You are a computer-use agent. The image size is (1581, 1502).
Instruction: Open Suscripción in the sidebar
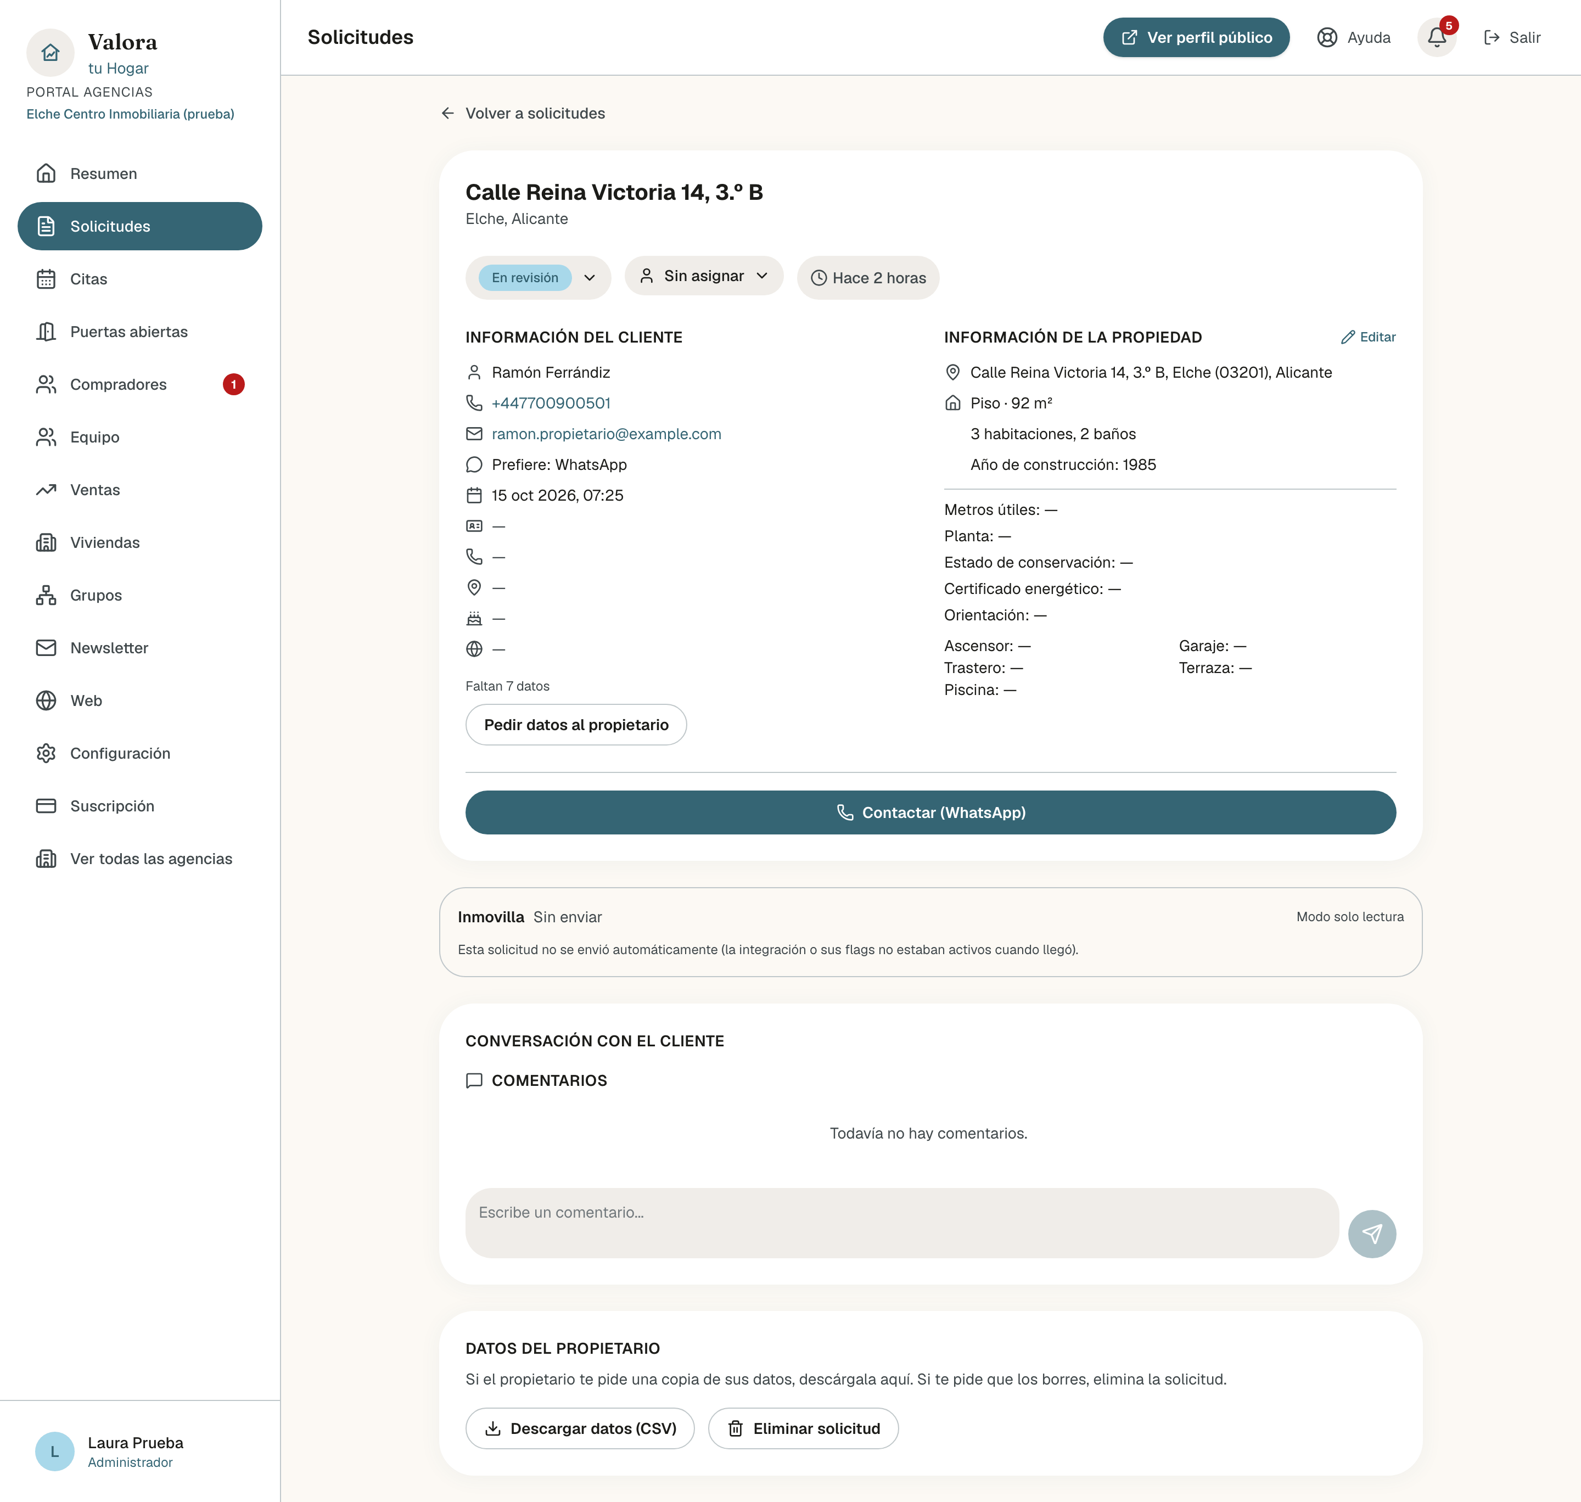point(140,806)
